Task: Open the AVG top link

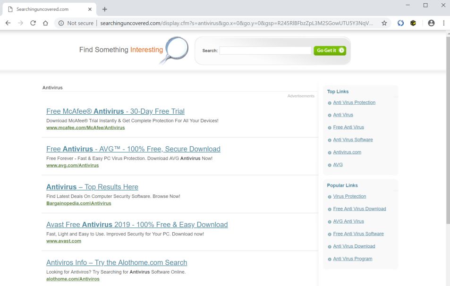Action: (338, 165)
